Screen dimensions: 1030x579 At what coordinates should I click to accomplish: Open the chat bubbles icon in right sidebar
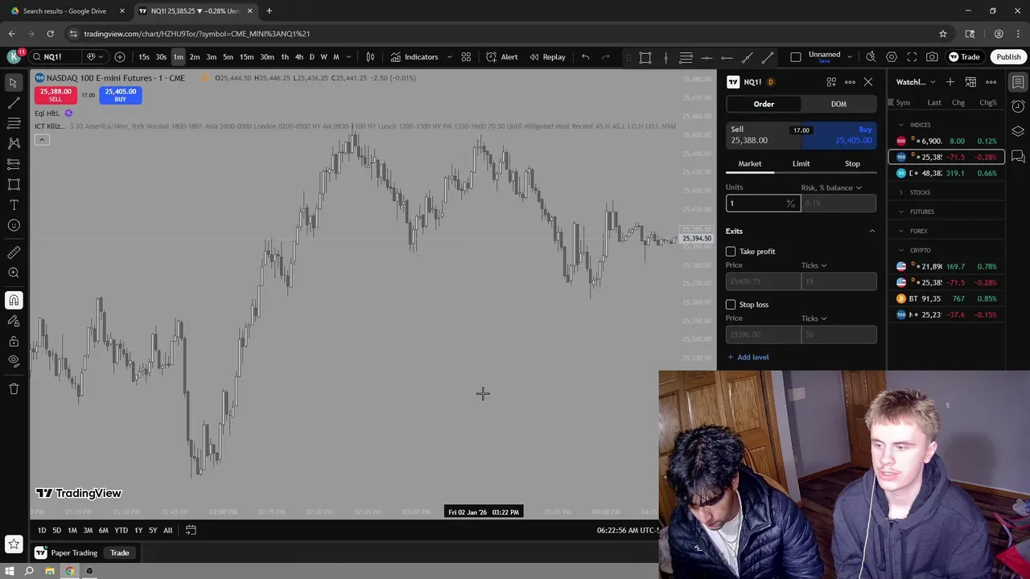1018,156
